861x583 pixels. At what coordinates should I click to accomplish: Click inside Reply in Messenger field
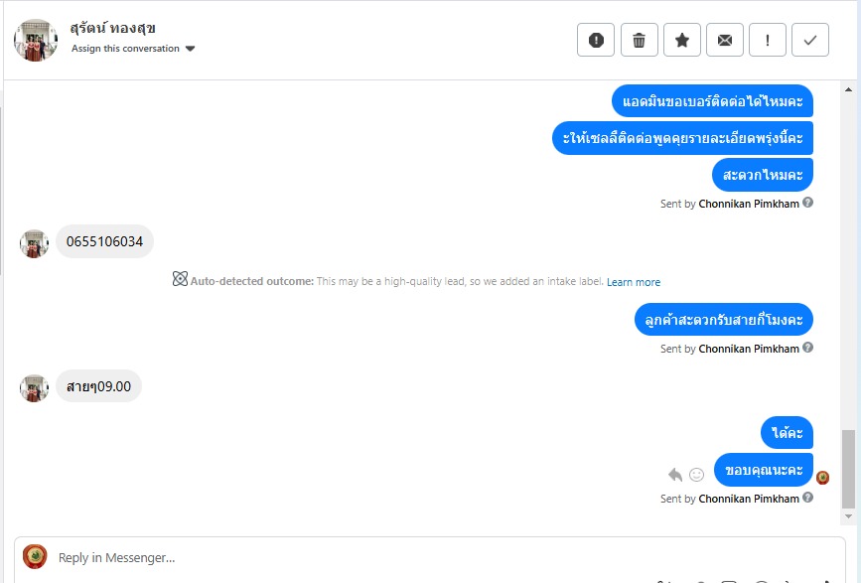(427, 557)
